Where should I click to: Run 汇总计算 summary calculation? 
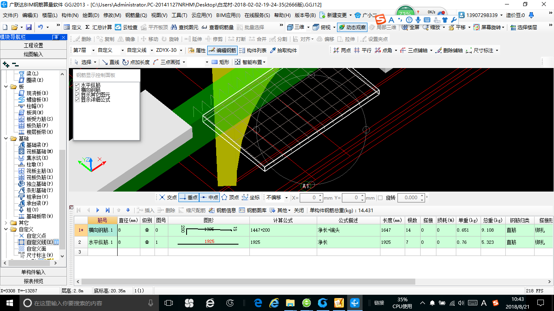coord(99,27)
